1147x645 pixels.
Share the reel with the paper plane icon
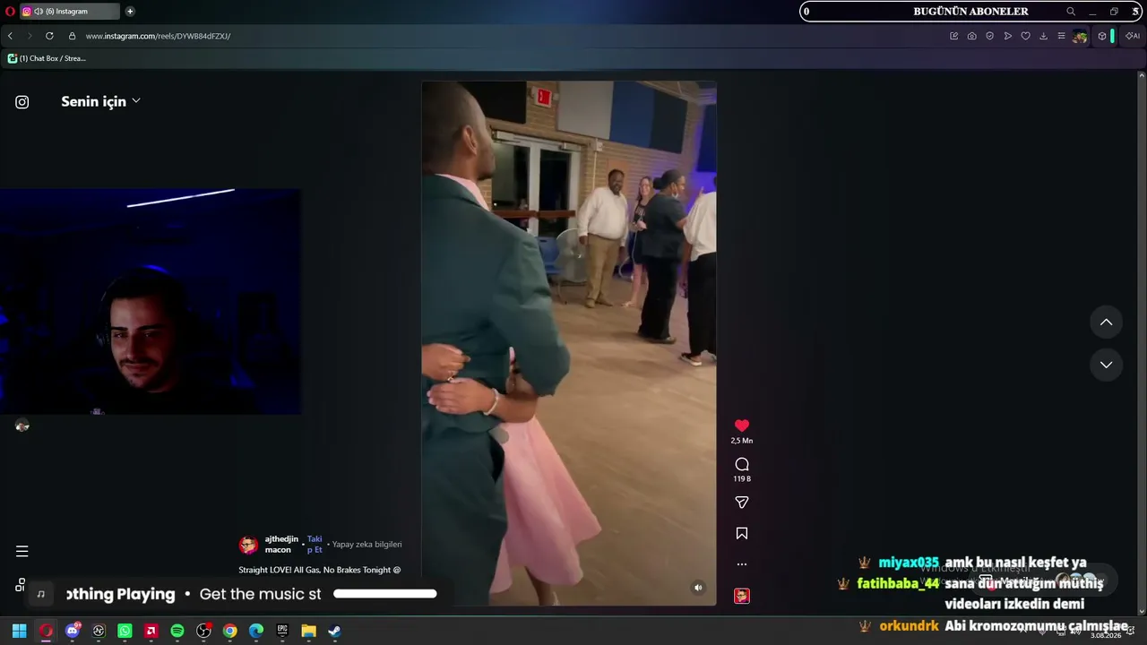tap(742, 503)
